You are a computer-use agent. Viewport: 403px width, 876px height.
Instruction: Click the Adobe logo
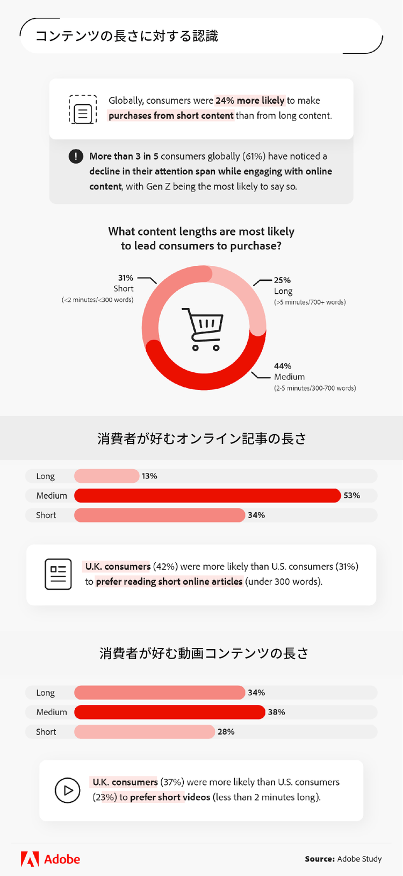[x=51, y=859]
